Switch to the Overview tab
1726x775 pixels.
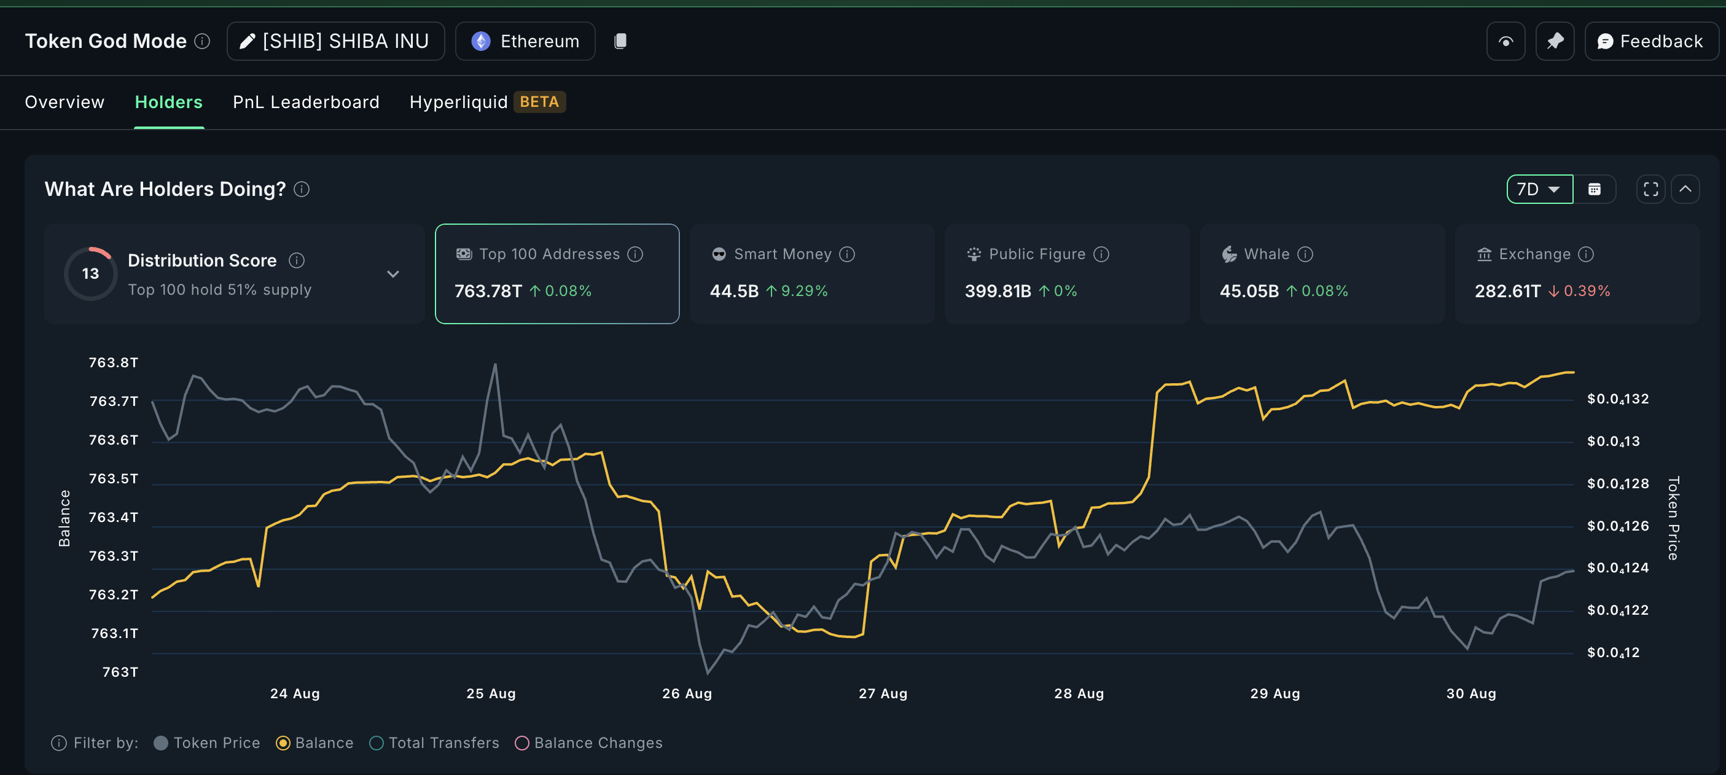pos(64,102)
